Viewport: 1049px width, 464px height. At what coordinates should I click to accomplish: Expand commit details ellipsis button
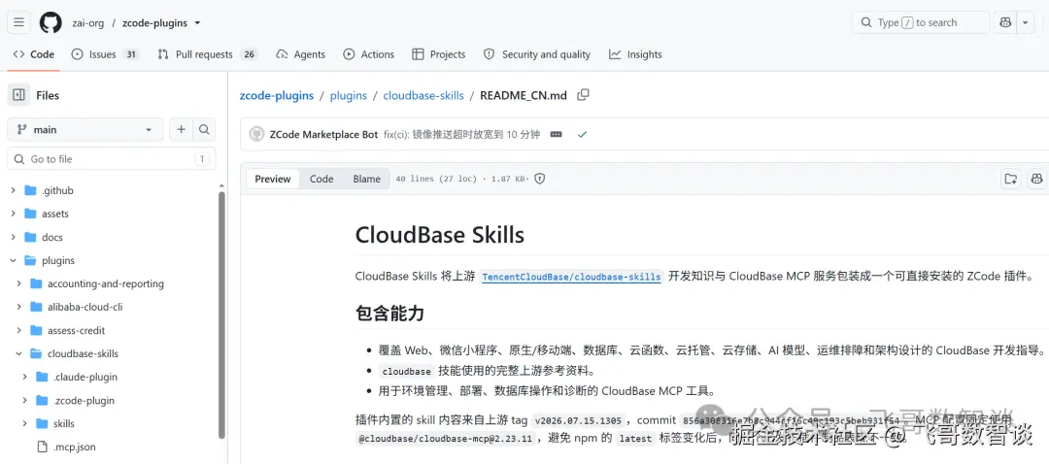coord(556,134)
